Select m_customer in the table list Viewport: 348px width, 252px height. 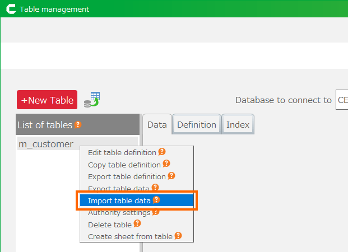point(46,144)
